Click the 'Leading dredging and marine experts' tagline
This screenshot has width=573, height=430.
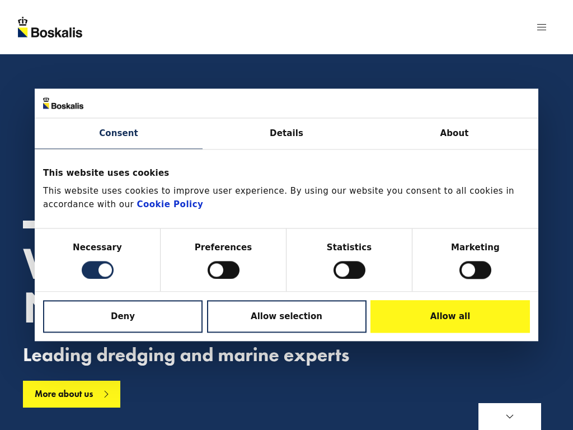pyautogui.click(x=186, y=356)
